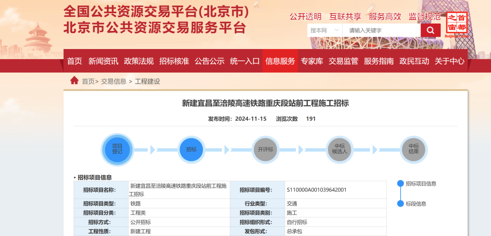The width and height of the screenshot is (491, 236).
Task: Click the 首都之窗 logo
Action: click(x=456, y=24)
